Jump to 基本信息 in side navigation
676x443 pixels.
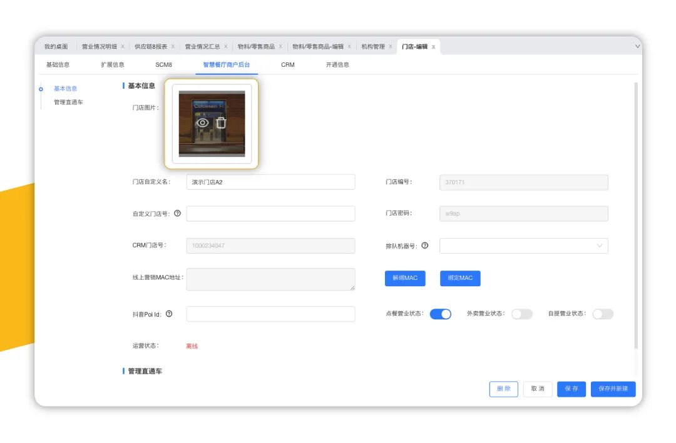[x=65, y=88]
